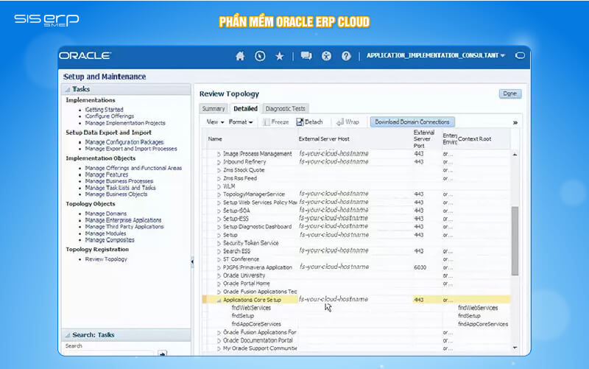This screenshot has width=589, height=369.
Task: Open Manage Third Party Applications link
Action: point(124,227)
